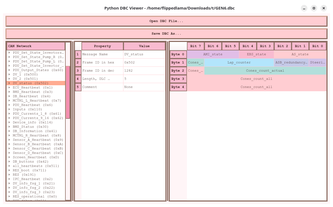Save the DBC using Save DBC As
This screenshot has height=207, width=333.
166,33
